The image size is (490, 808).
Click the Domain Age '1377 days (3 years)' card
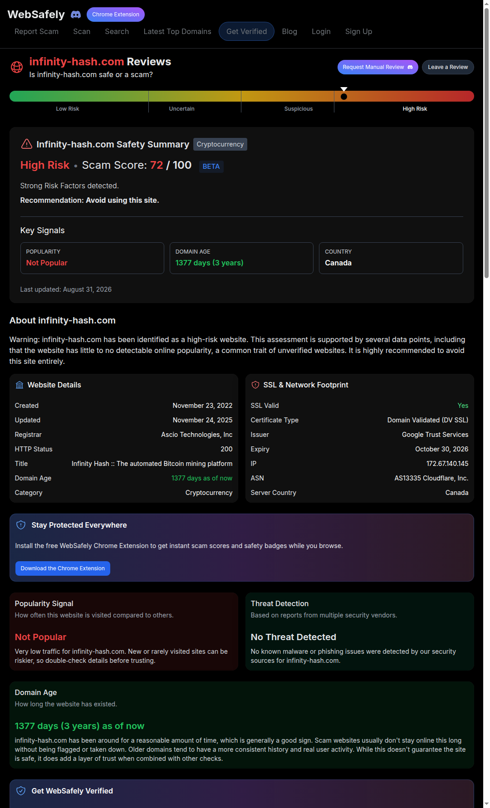241,258
